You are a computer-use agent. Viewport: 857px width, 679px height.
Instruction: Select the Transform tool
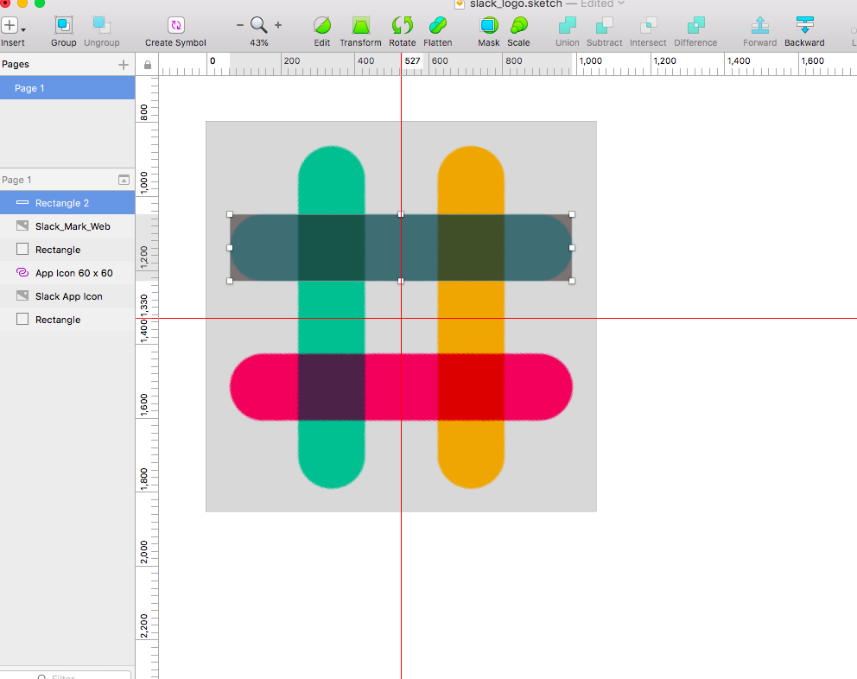pos(361,25)
